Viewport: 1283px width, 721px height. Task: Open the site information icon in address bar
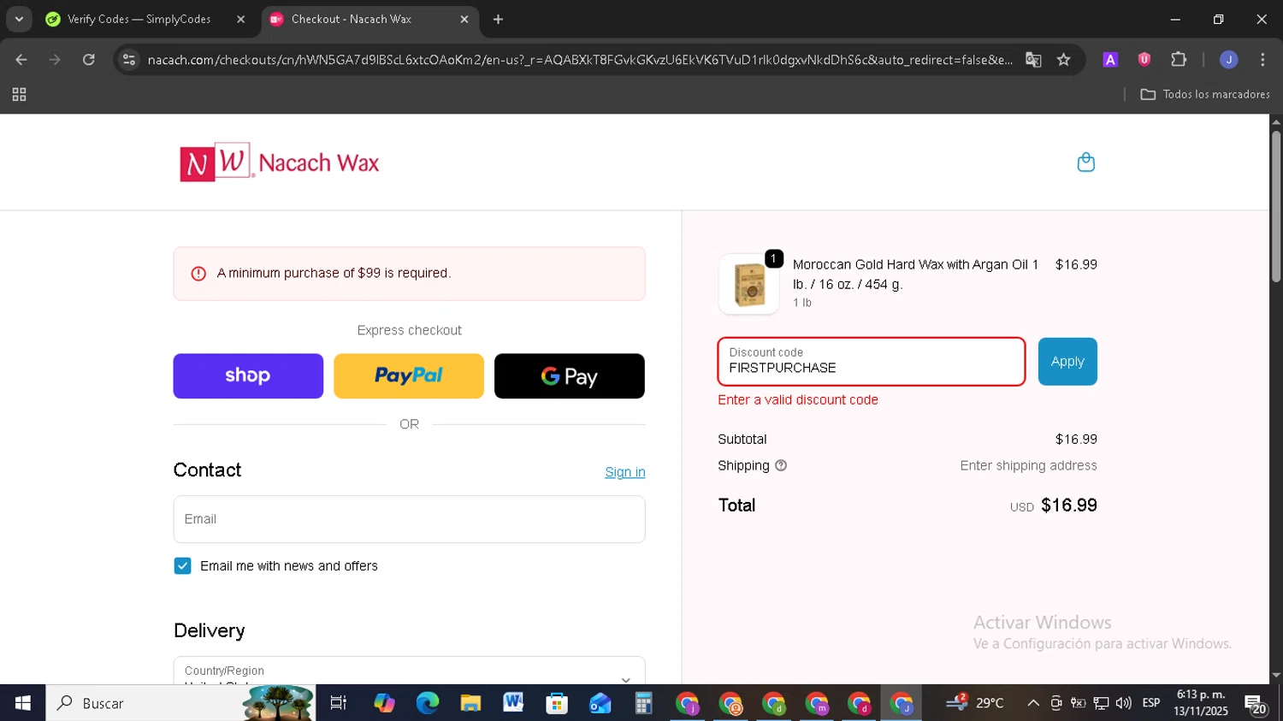pos(129,60)
